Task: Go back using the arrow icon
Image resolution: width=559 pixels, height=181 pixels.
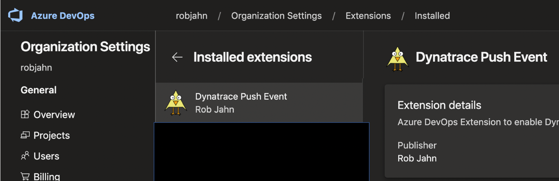Action: (x=177, y=57)
